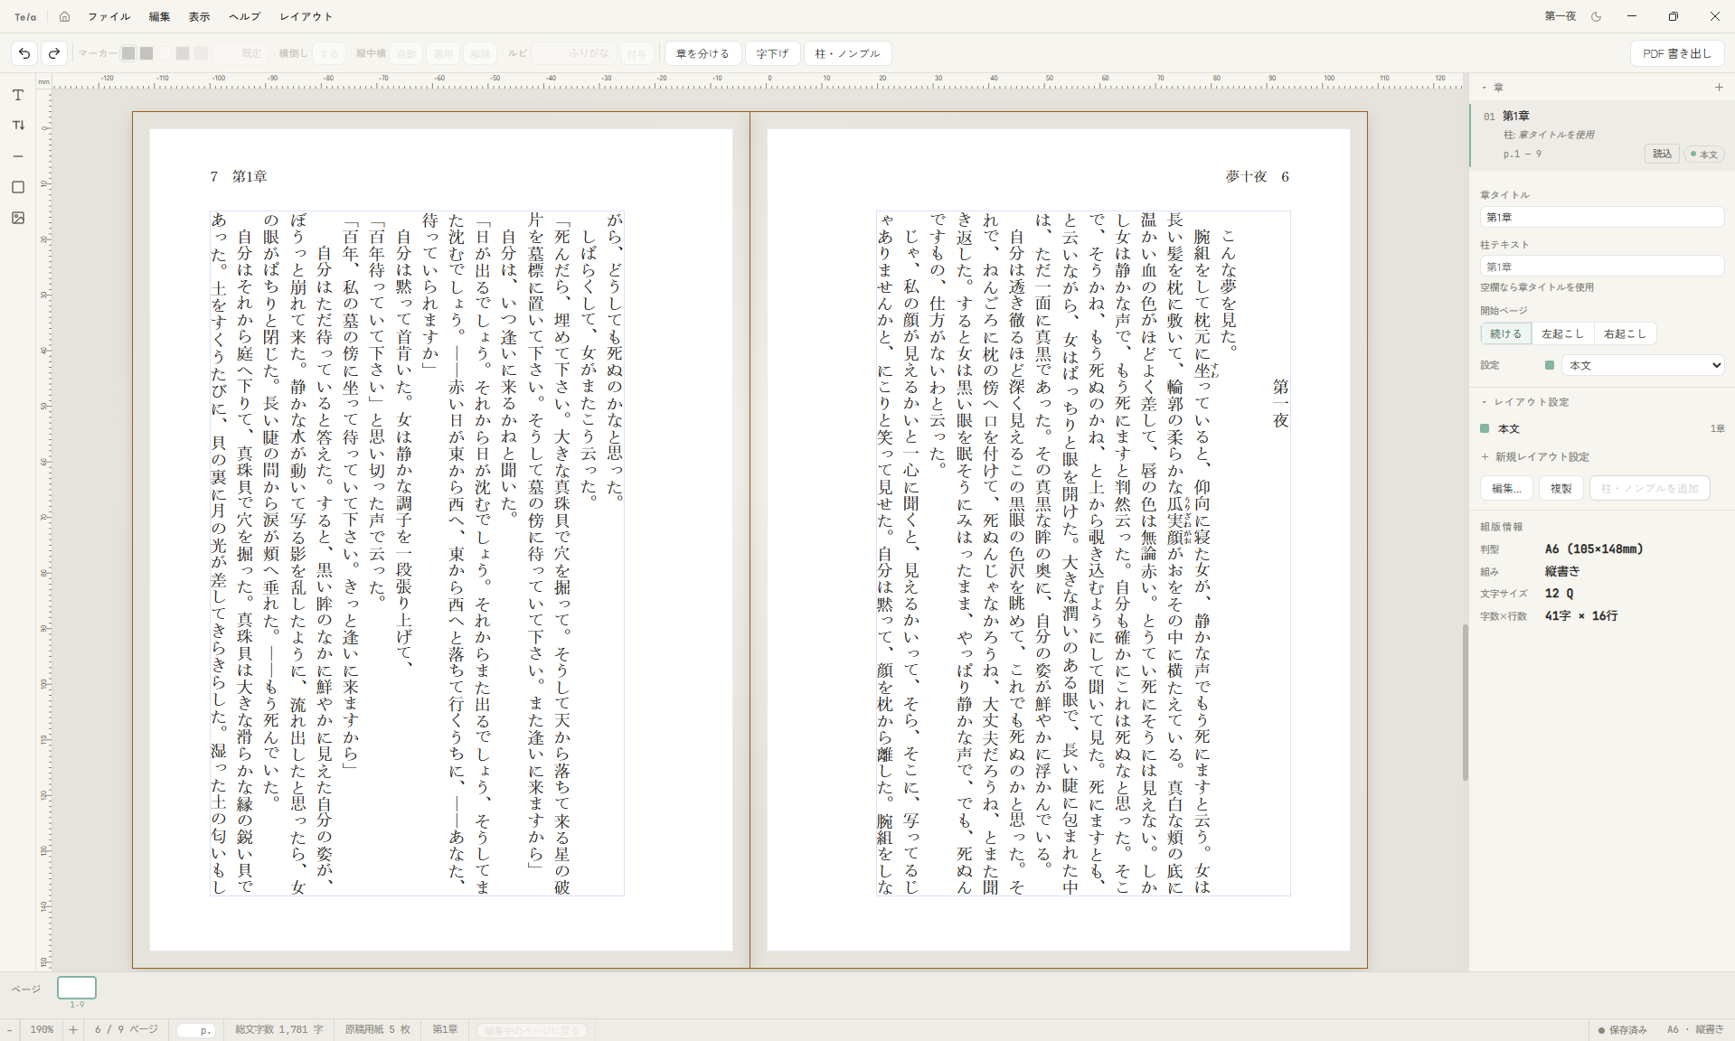Image resolution: width=1735 pixels, height=1041 pixels.
Task: Zoom out with the minus button
Action: pyautogui.click(x=10, y=1029)
